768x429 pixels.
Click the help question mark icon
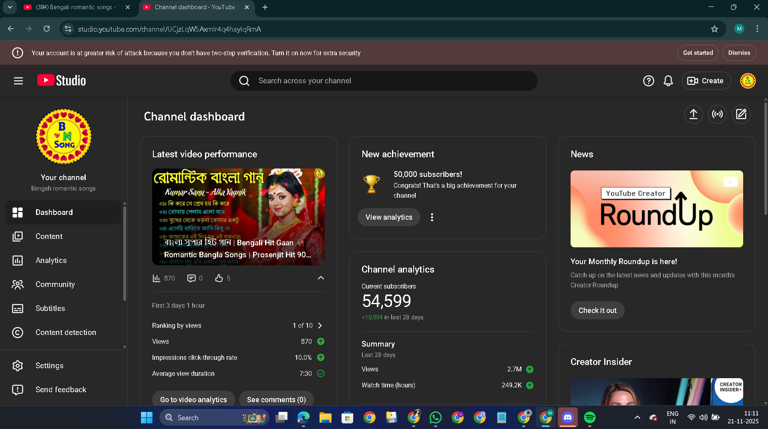tap(648, 81)
